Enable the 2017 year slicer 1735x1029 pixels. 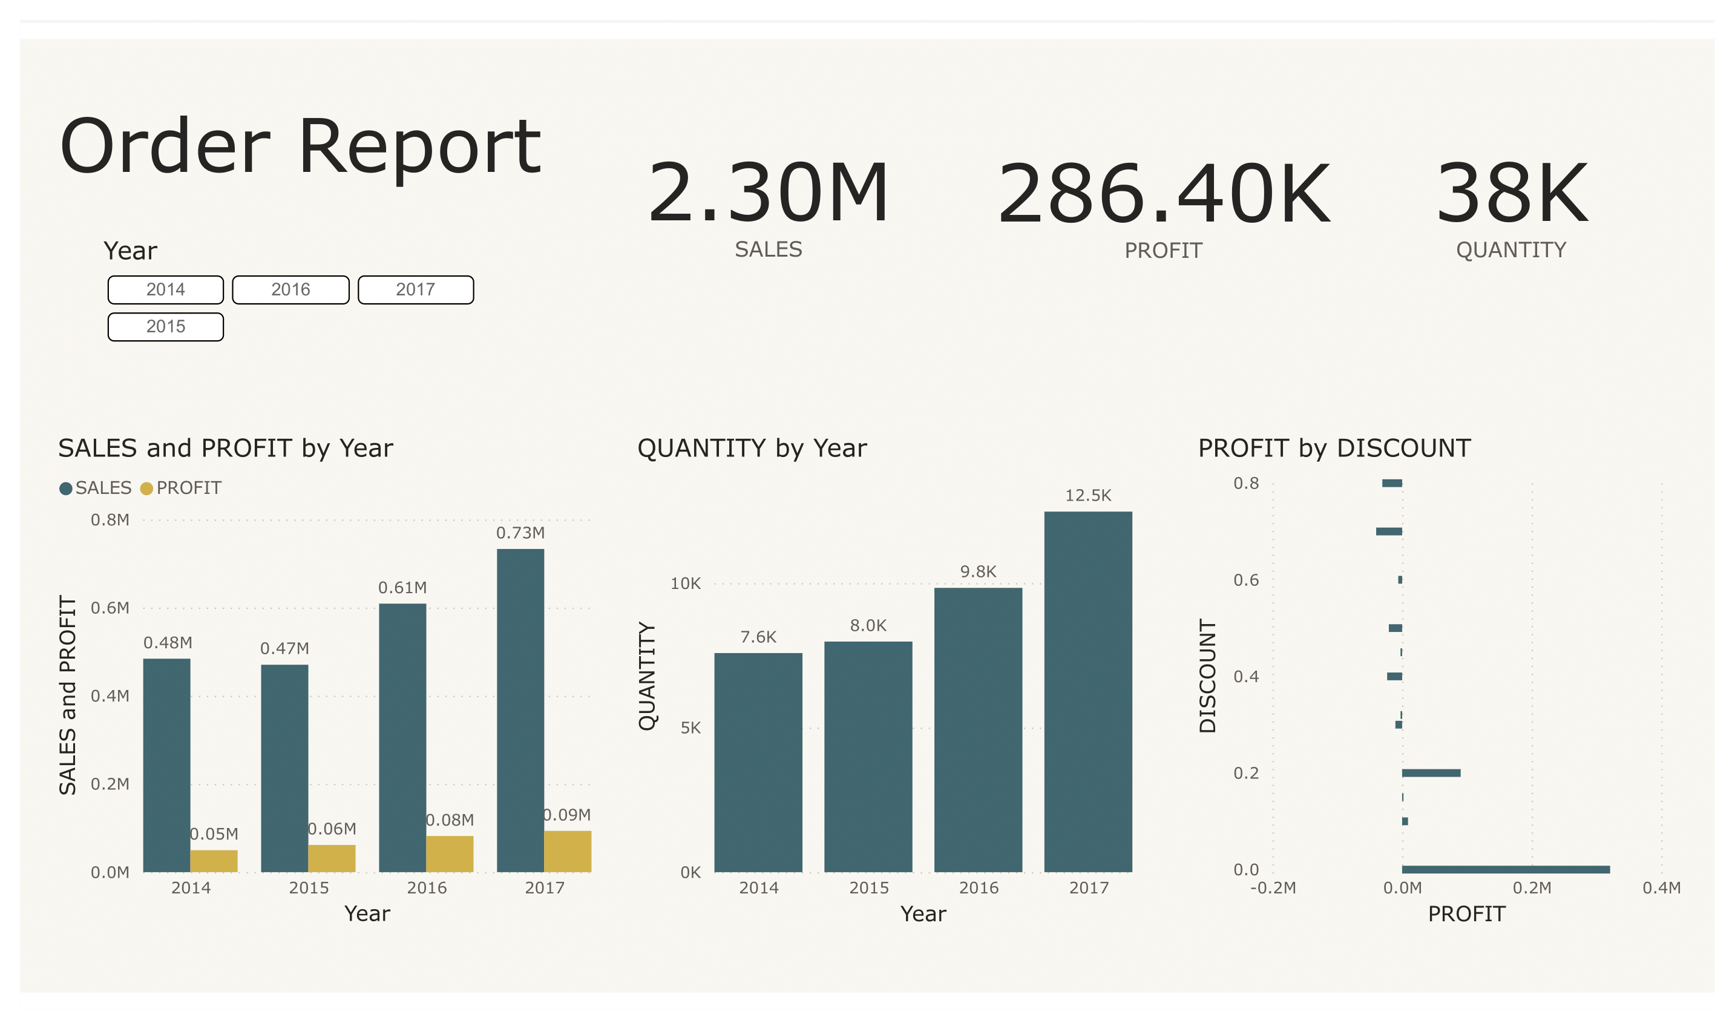click(416, 290)
